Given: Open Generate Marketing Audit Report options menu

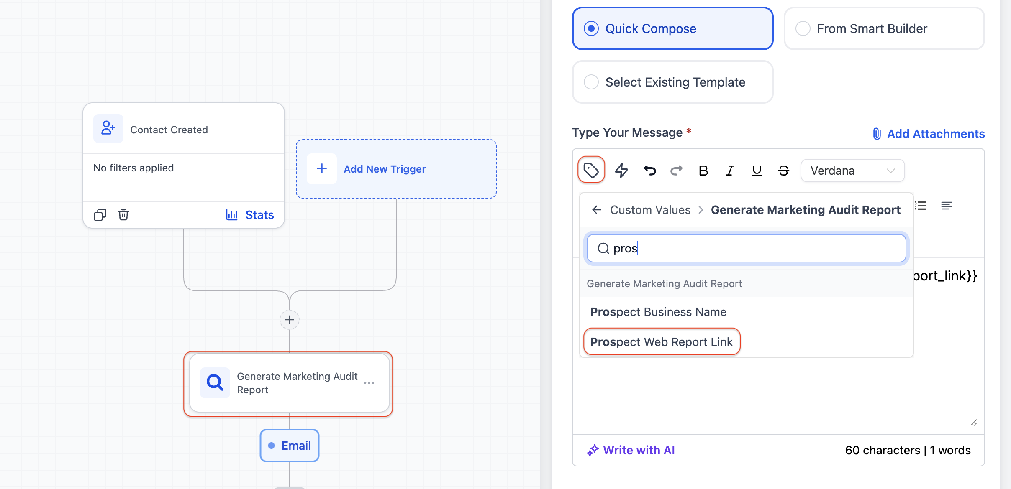Looking at the screenshot, I should coord(369,383).
